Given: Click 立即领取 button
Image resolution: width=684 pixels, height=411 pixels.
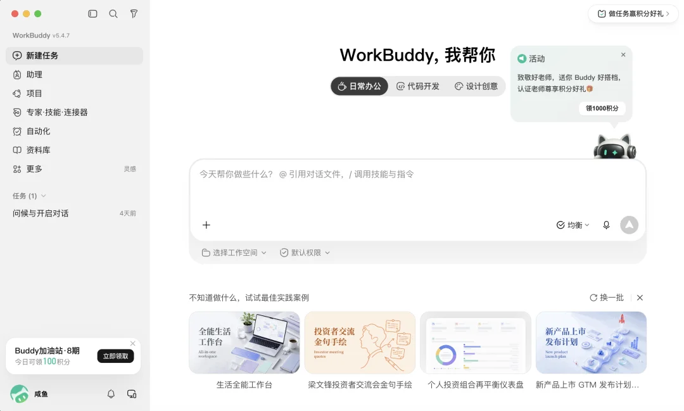Looking at the screenshot, I should pyautogui.click(x=116, y=356).
